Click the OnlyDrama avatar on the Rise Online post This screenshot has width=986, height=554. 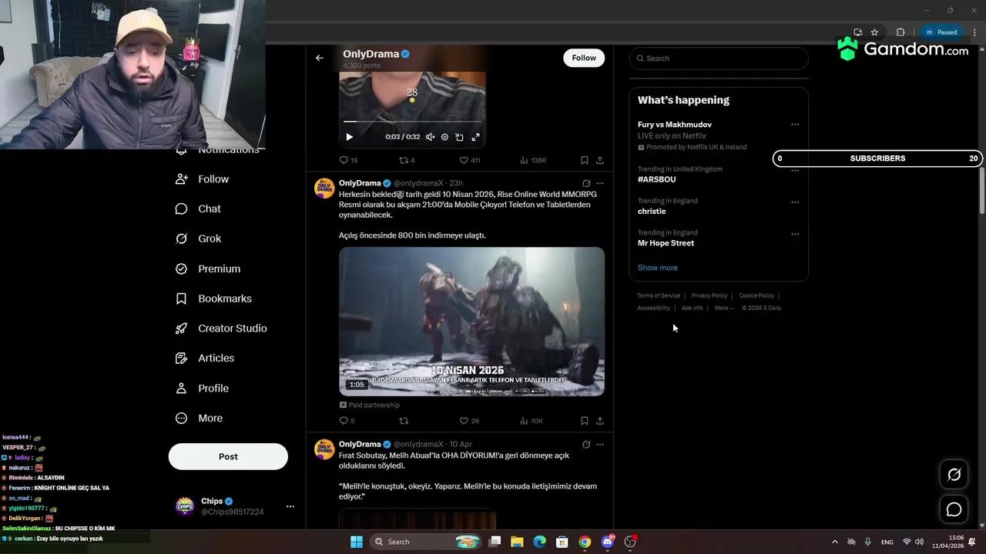pos(324,189)
